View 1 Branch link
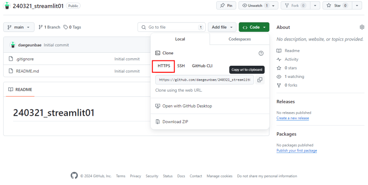Image resolution: width=368 pixels, height=185 pixels. point(49,27)
